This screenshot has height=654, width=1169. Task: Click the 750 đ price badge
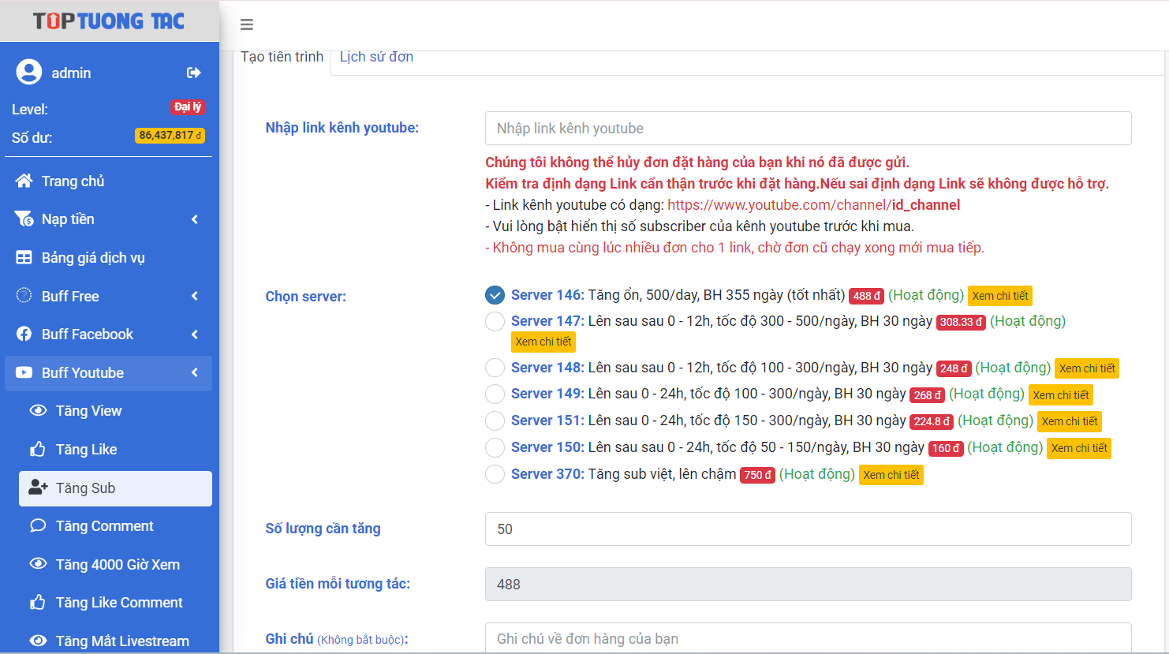click(757, 475)
